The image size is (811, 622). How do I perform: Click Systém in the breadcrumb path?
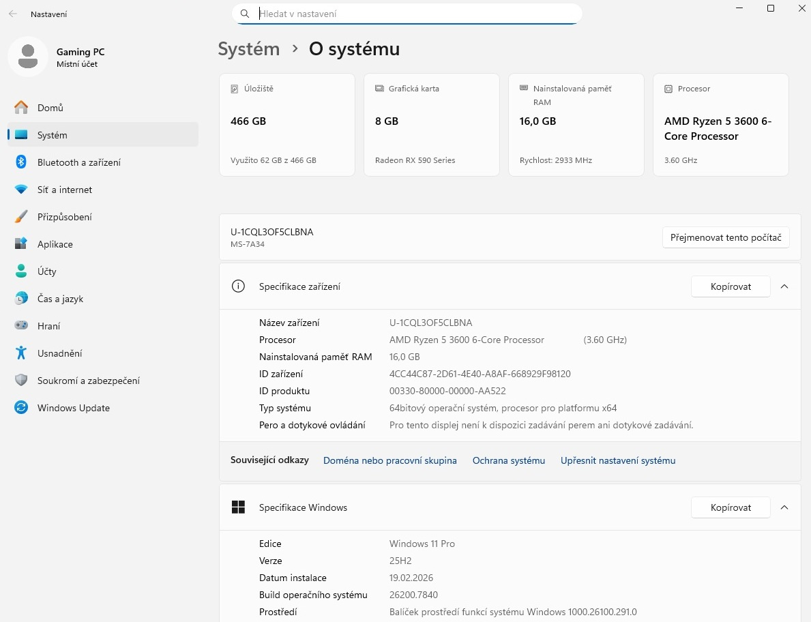[248, 48]
